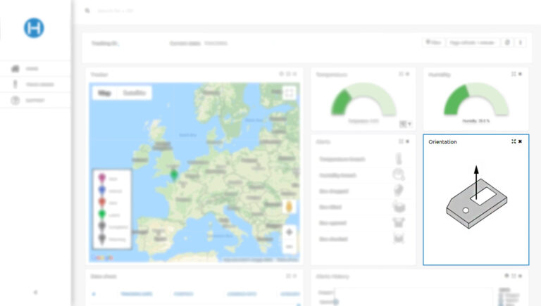Screen dimensions: 541x306
Task: Expand the Temperature panel
Action: (x=401, y=74)
